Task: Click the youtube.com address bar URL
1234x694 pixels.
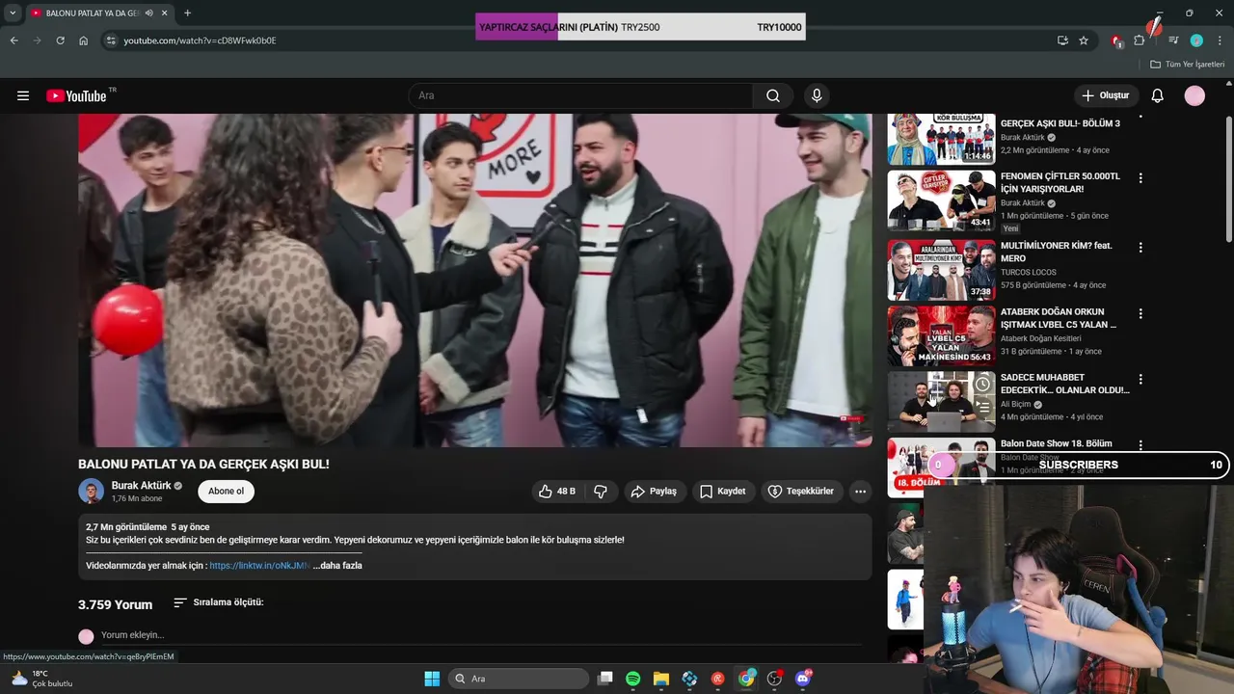Action: point(200,40)
